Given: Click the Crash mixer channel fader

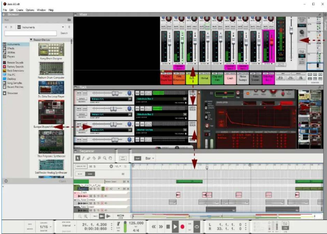Looking at the screenshot, I should pos(233,41).
